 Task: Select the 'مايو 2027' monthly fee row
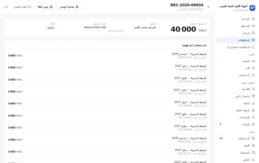point(107,116)
